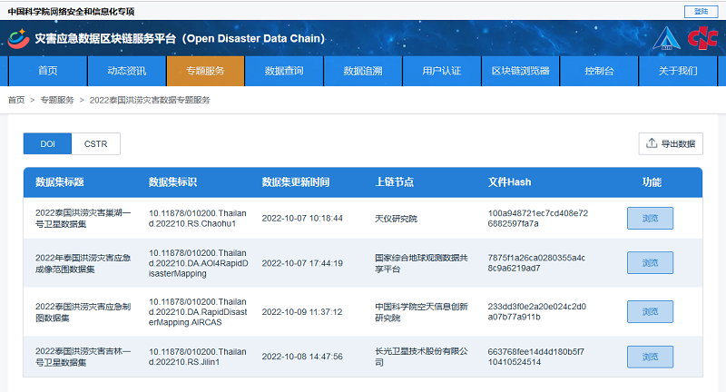
Task: Click the 登陆 login button
Action: pyautogui.click(x=700, y=11)
